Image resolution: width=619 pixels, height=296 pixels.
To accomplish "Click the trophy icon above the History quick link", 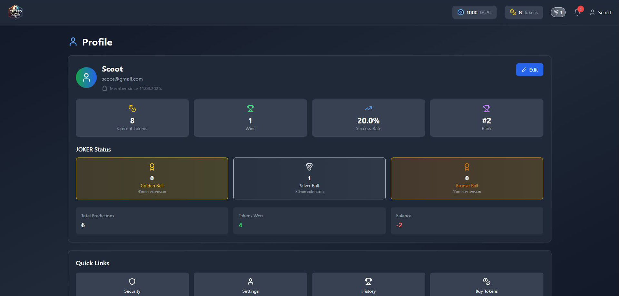I will 368,282.
